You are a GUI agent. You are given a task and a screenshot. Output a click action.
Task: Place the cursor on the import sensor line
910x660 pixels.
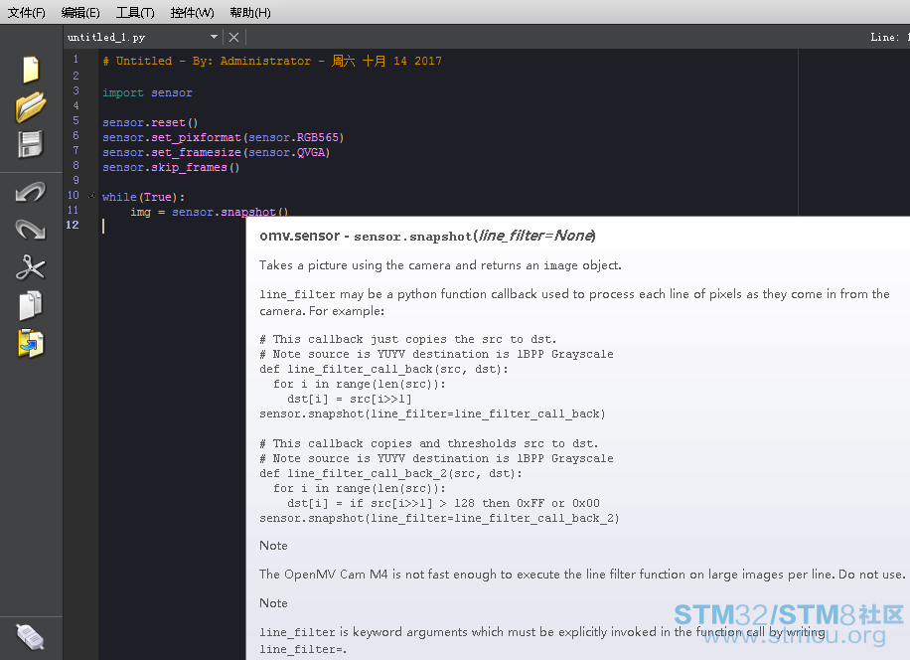147,92
